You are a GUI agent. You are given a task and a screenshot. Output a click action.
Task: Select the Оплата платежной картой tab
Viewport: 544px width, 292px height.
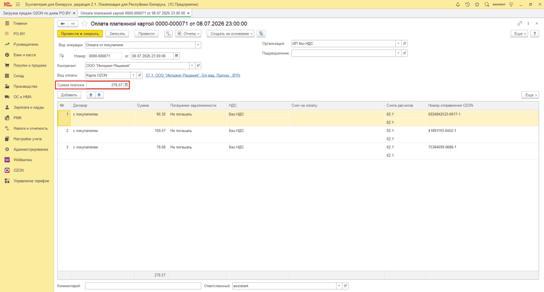point(132,13)
